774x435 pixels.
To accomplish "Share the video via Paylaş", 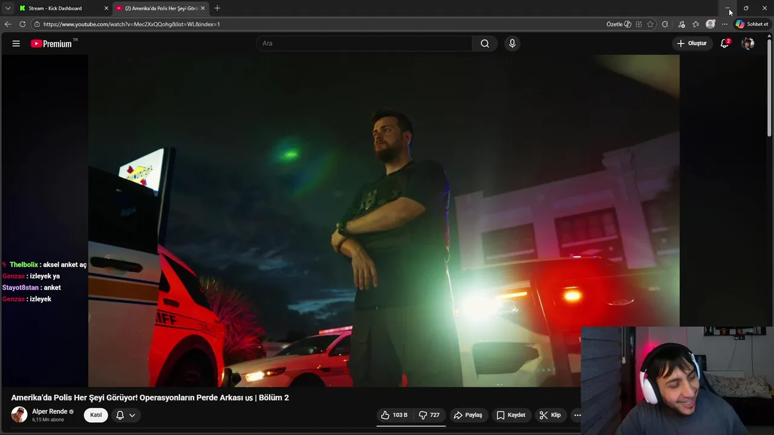I will click(468, 415).
